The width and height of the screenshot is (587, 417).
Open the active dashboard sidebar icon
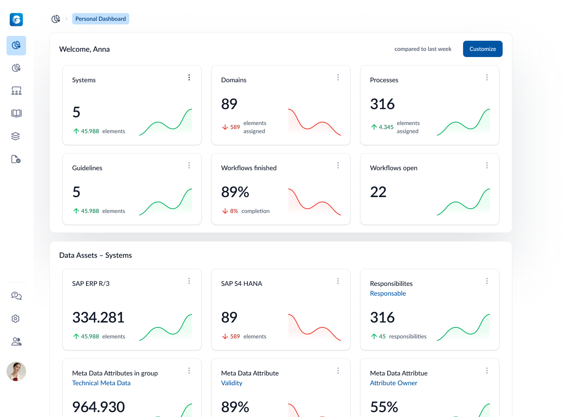(16, 45)
